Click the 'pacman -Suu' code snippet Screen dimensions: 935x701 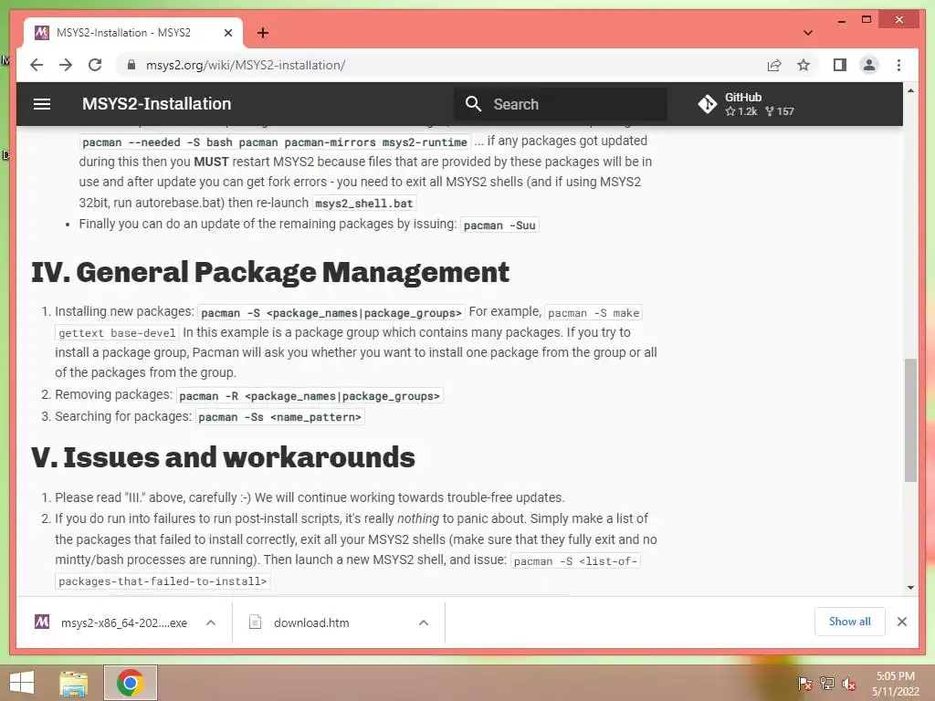pyautogui.click(x=499, y=225)
